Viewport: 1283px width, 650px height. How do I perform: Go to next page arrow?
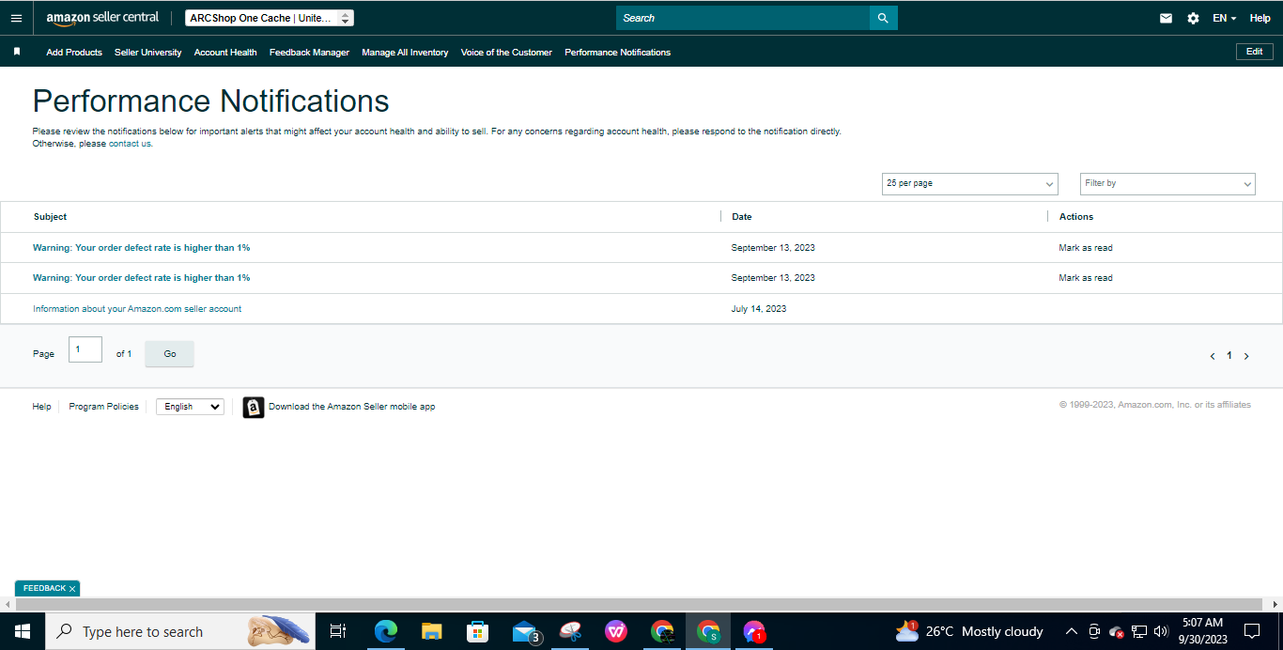tap(1246, 356)
